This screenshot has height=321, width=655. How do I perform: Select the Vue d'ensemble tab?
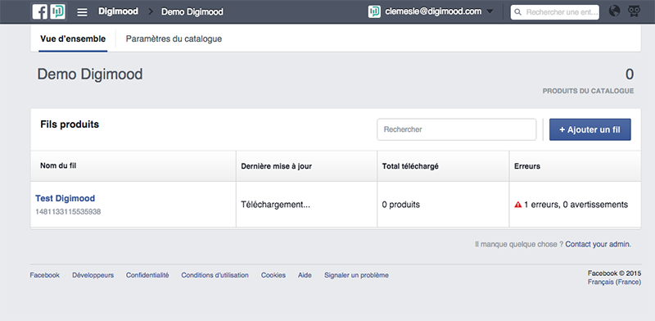(x=73, y=38)
